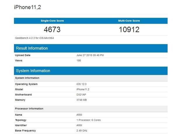
Task: Click the upload date June 27 2018 value
Action: (90, 55)
